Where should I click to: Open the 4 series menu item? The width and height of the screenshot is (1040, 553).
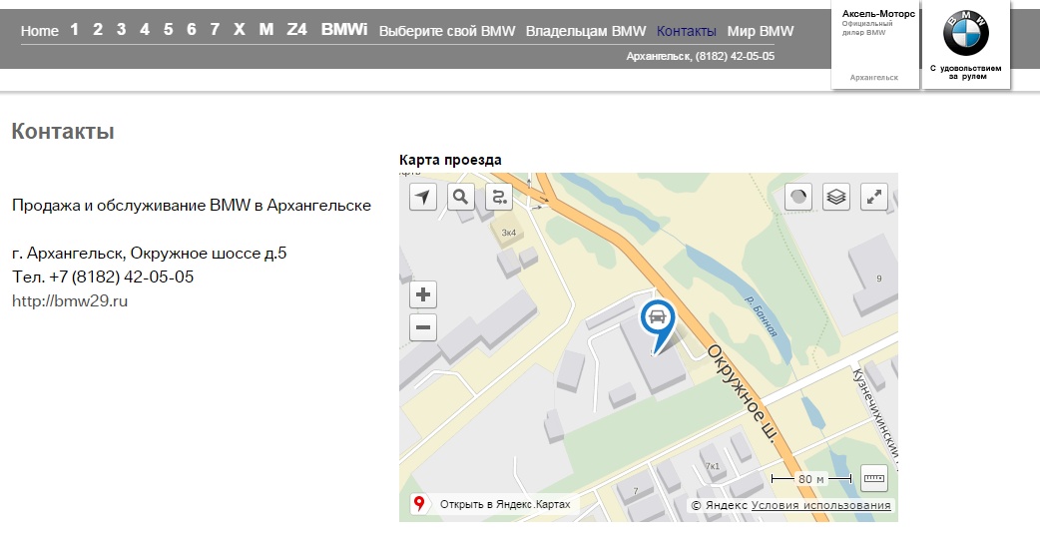coord(145,30)
